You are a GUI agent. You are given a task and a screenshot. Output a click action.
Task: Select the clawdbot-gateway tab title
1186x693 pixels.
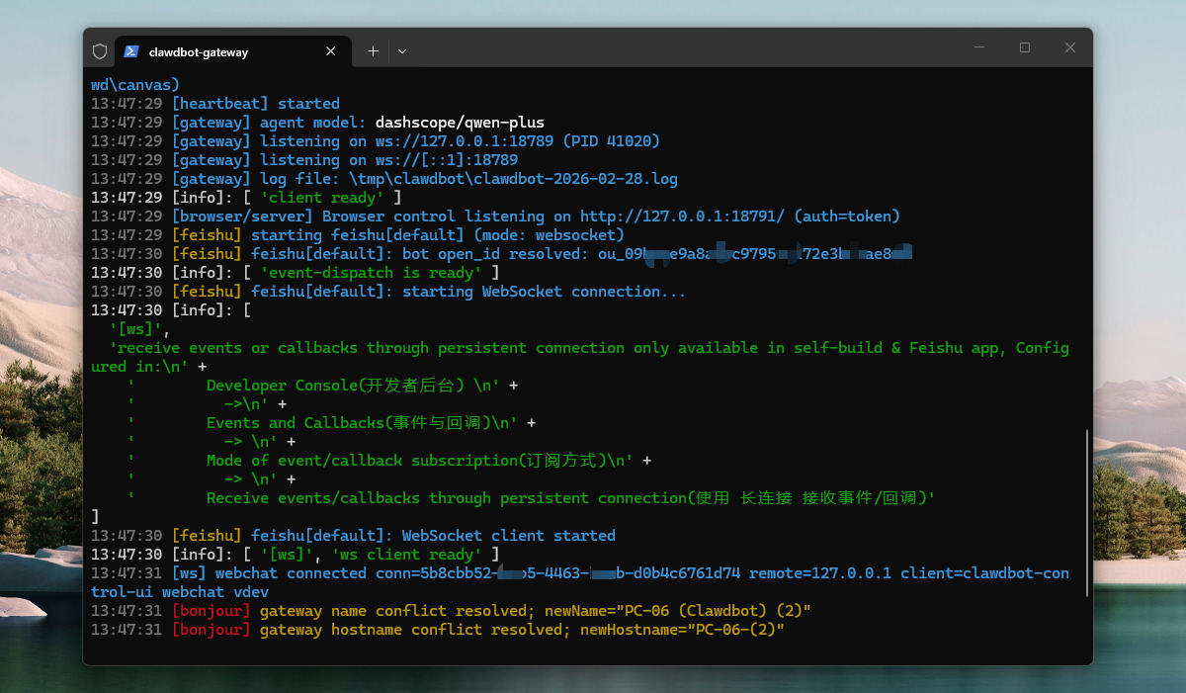pos(199,51)
